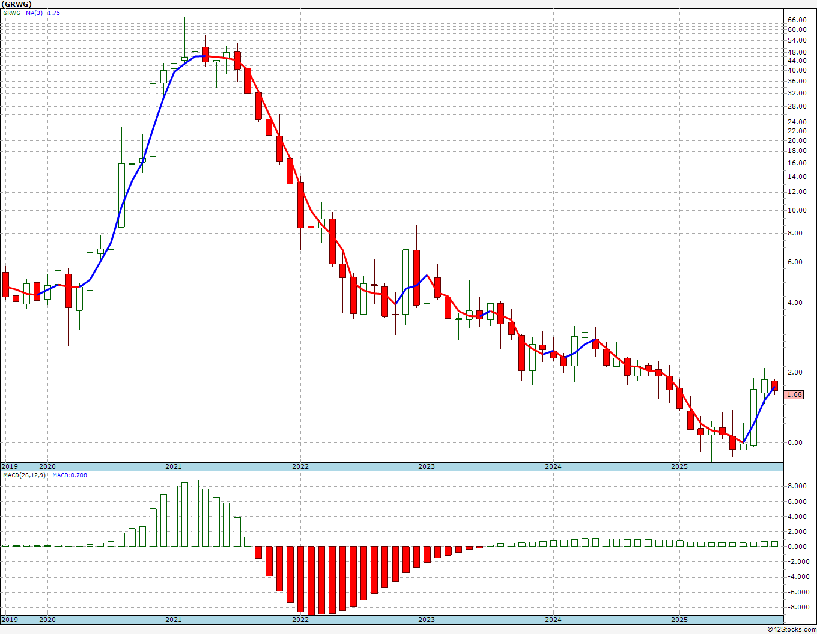Select 2024 on the price chart time axis

click(553, 466)
